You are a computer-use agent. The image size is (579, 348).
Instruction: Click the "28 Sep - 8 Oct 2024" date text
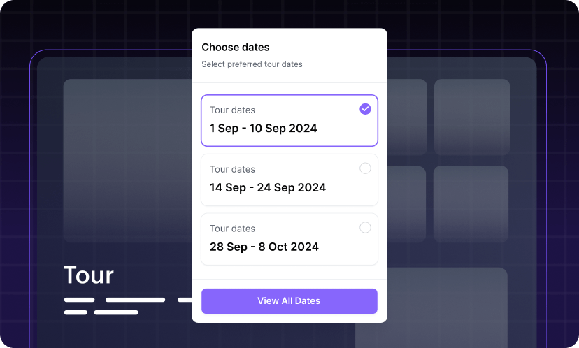click(x=264, y=247)
